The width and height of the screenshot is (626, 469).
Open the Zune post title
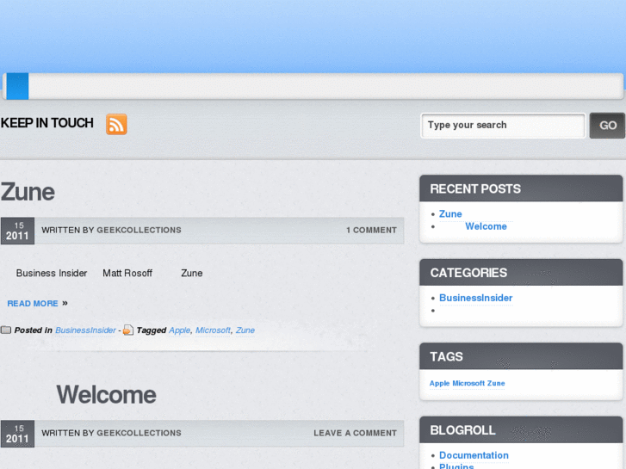pos(28,193)
